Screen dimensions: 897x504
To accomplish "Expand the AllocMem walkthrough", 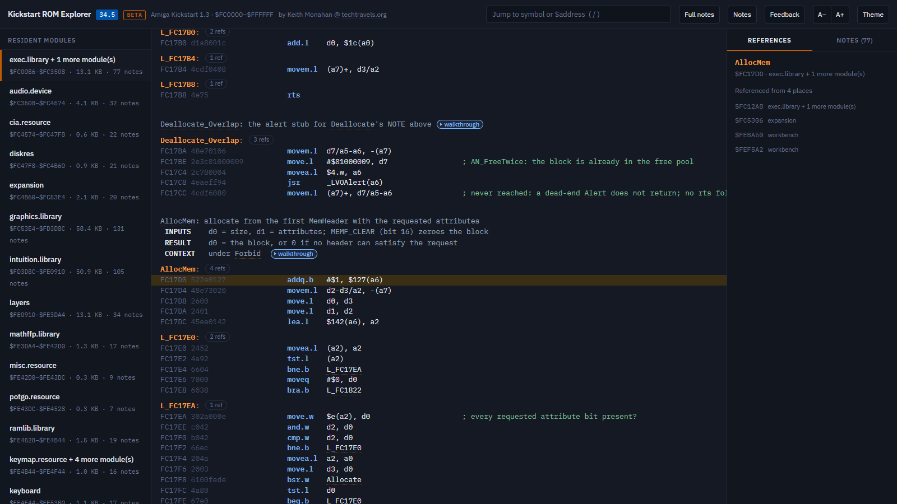I will pyautogui.click(x=294, y=254).
